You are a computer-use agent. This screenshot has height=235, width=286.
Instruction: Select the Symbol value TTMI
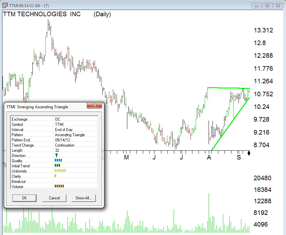coord(59,124)
